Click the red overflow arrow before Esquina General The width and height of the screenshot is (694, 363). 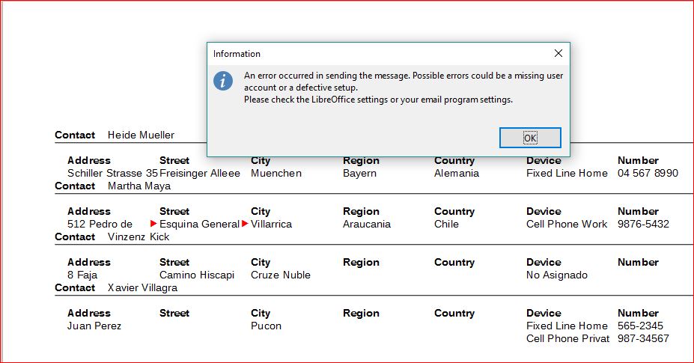point(153,224)
